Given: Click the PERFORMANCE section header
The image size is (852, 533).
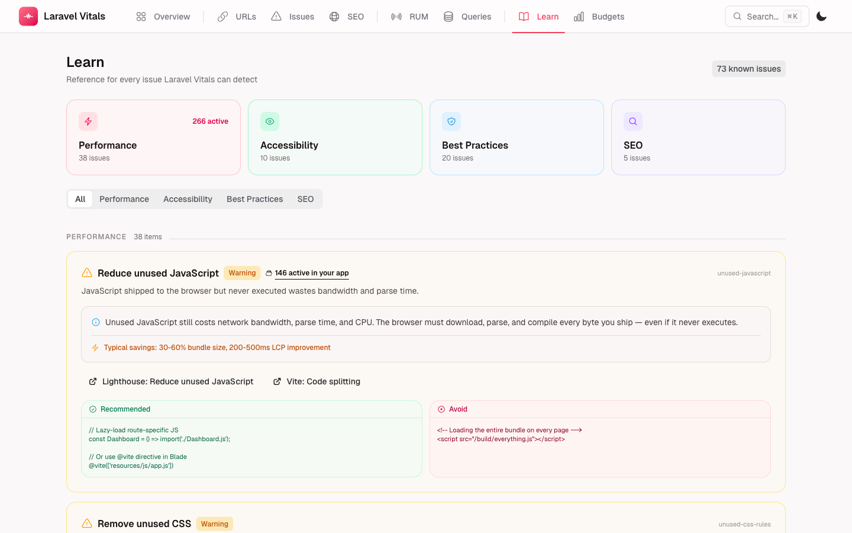Looking at the screenshot, I should (x=96, y=237).
